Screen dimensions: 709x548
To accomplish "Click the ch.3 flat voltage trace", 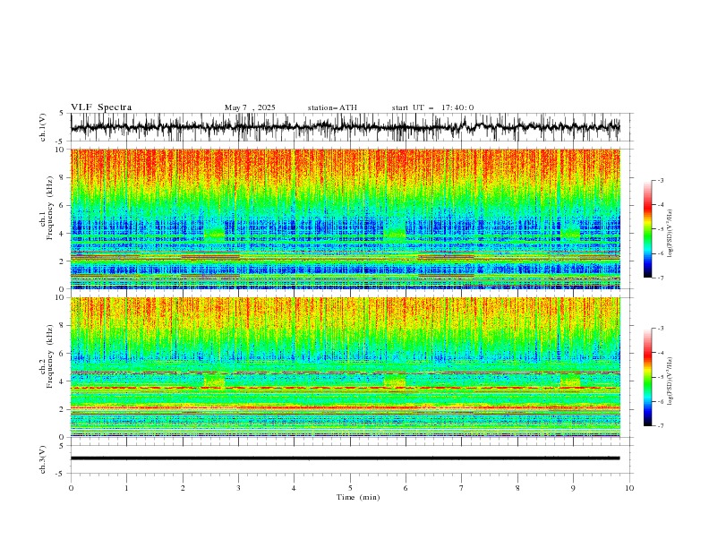I will 345,458.
